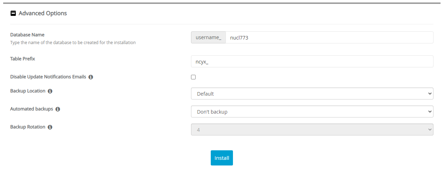
Task: Click the Advanced Options heading text
Action: pyautogui.click(x=43, y=13)
